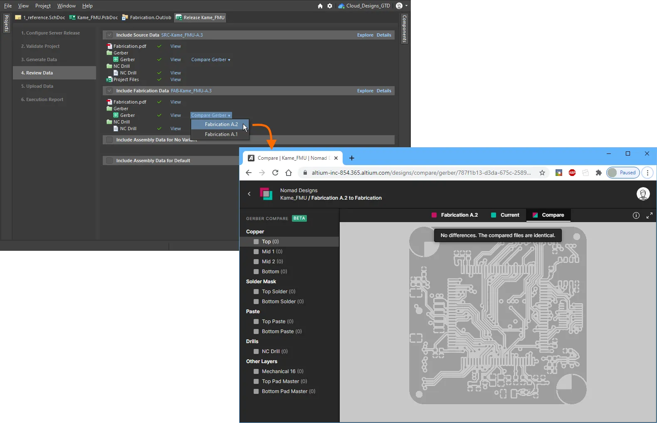Screen dimensions: 657x423
Task: Click Explore link for Source Data
Action: (365, 35)
